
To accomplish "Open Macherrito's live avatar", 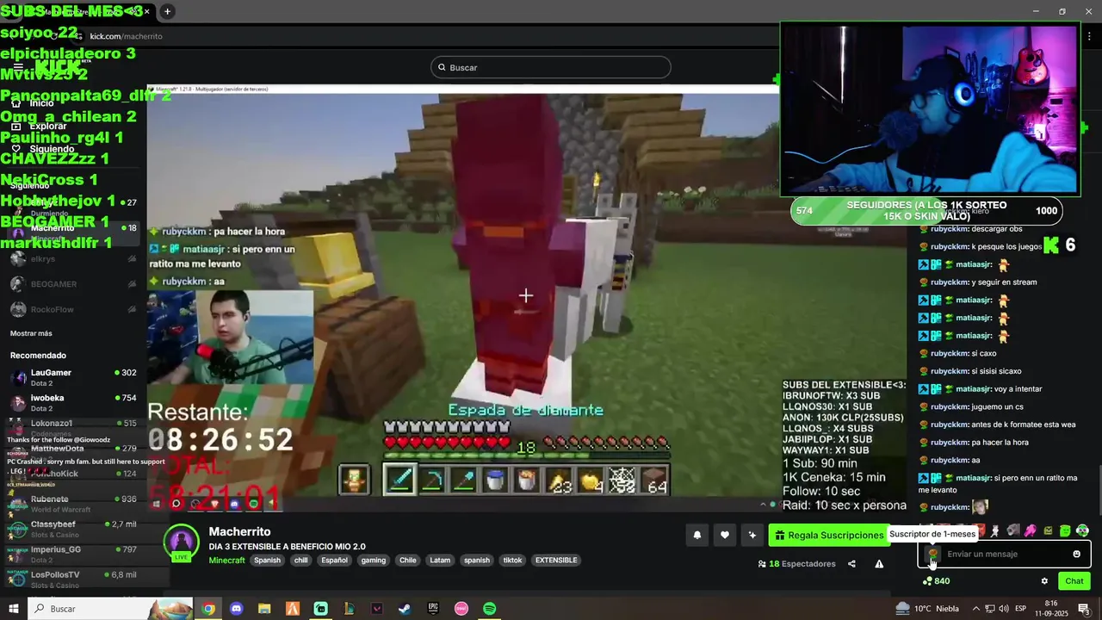I will 182,542.
